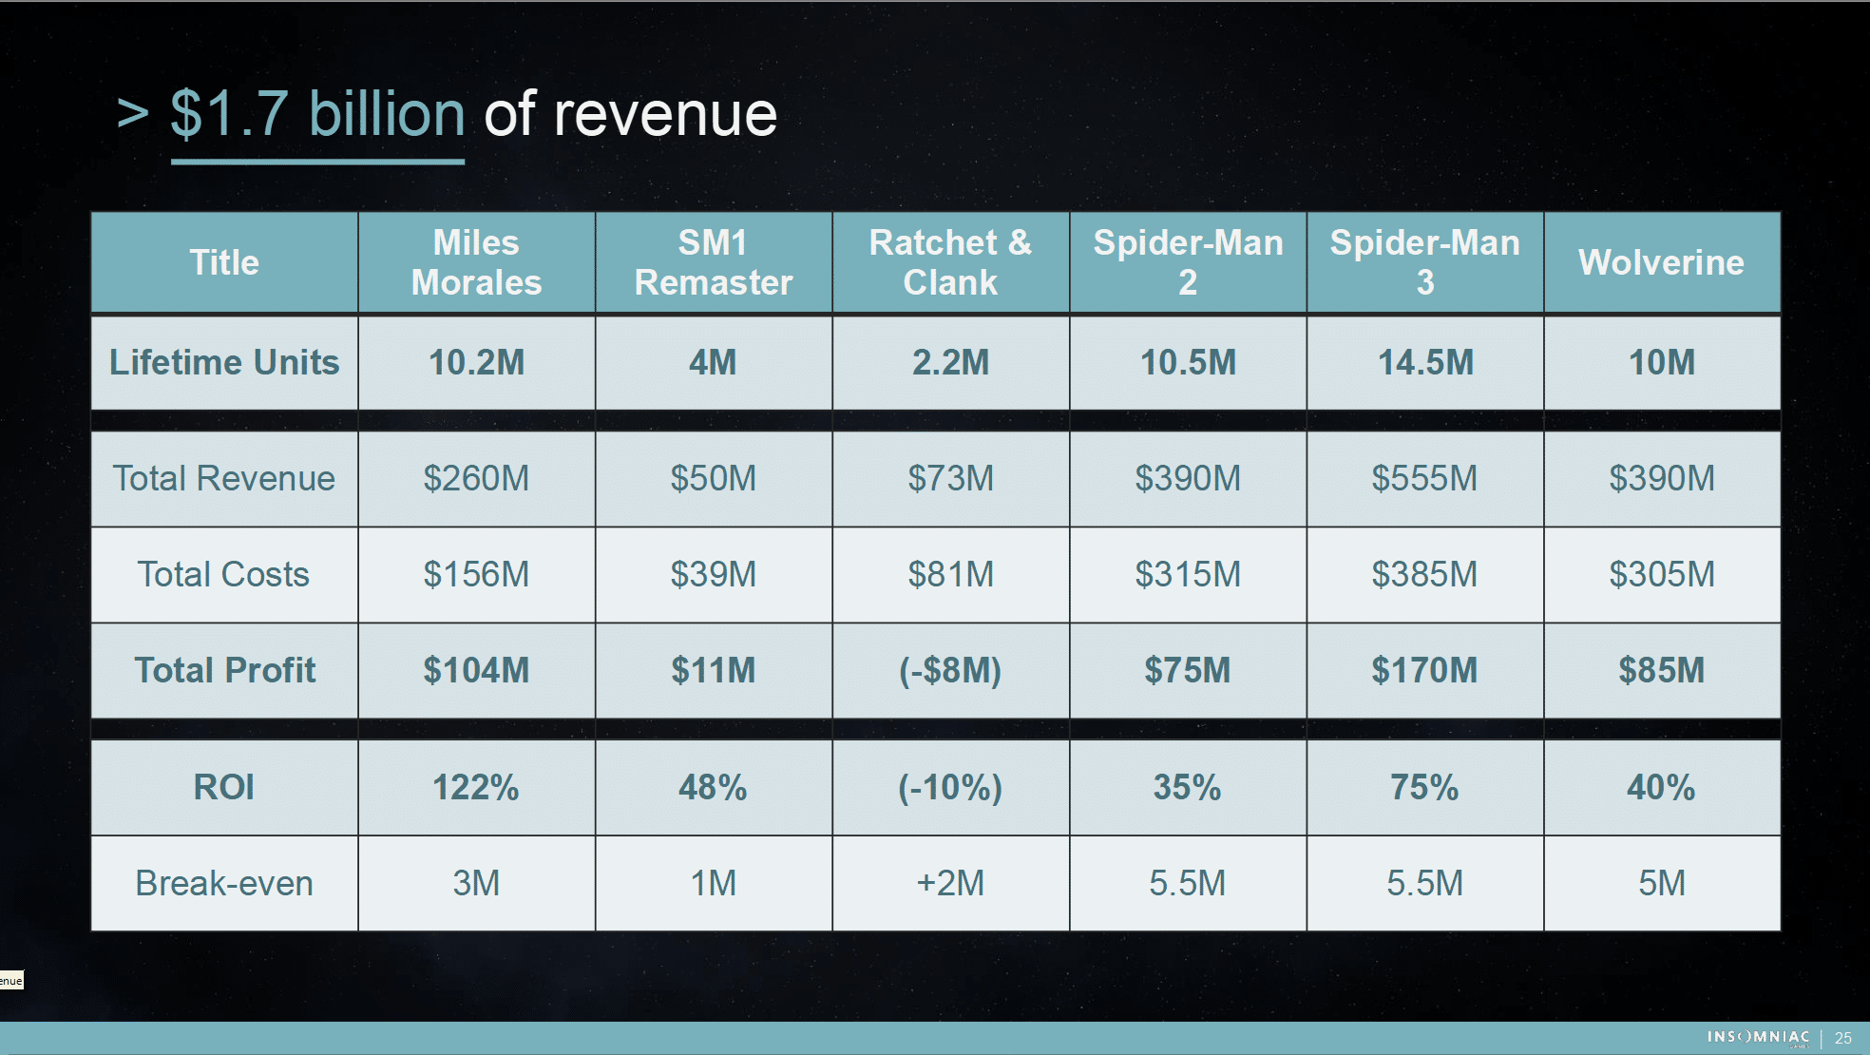Select the "Wolverine" column header
This screenshot has height=1055, width=1870.
1662,262
